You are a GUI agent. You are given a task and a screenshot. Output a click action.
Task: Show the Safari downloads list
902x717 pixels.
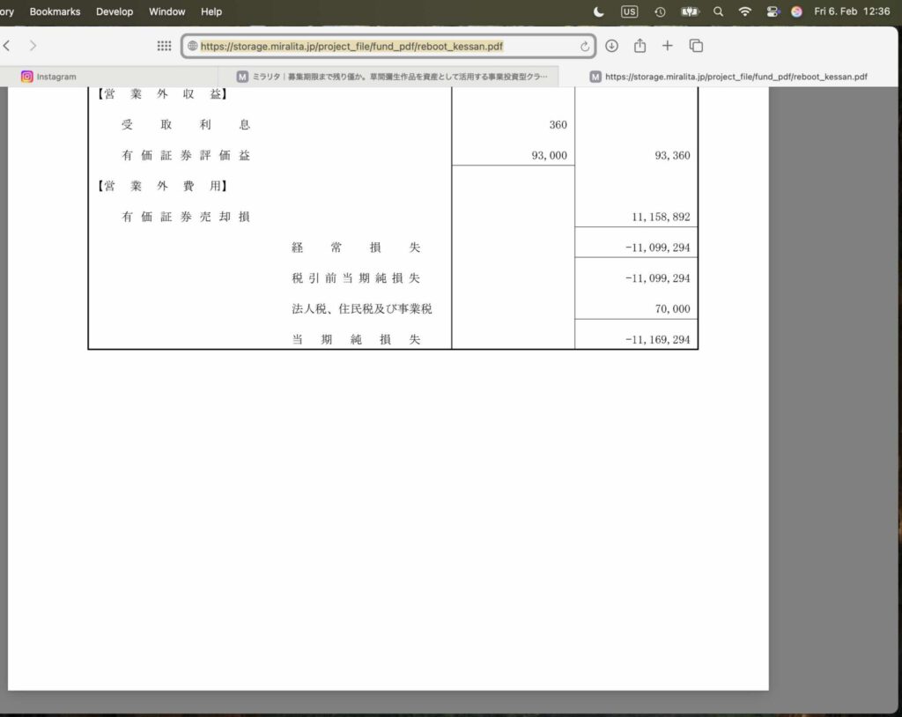[x=611, y=46]
